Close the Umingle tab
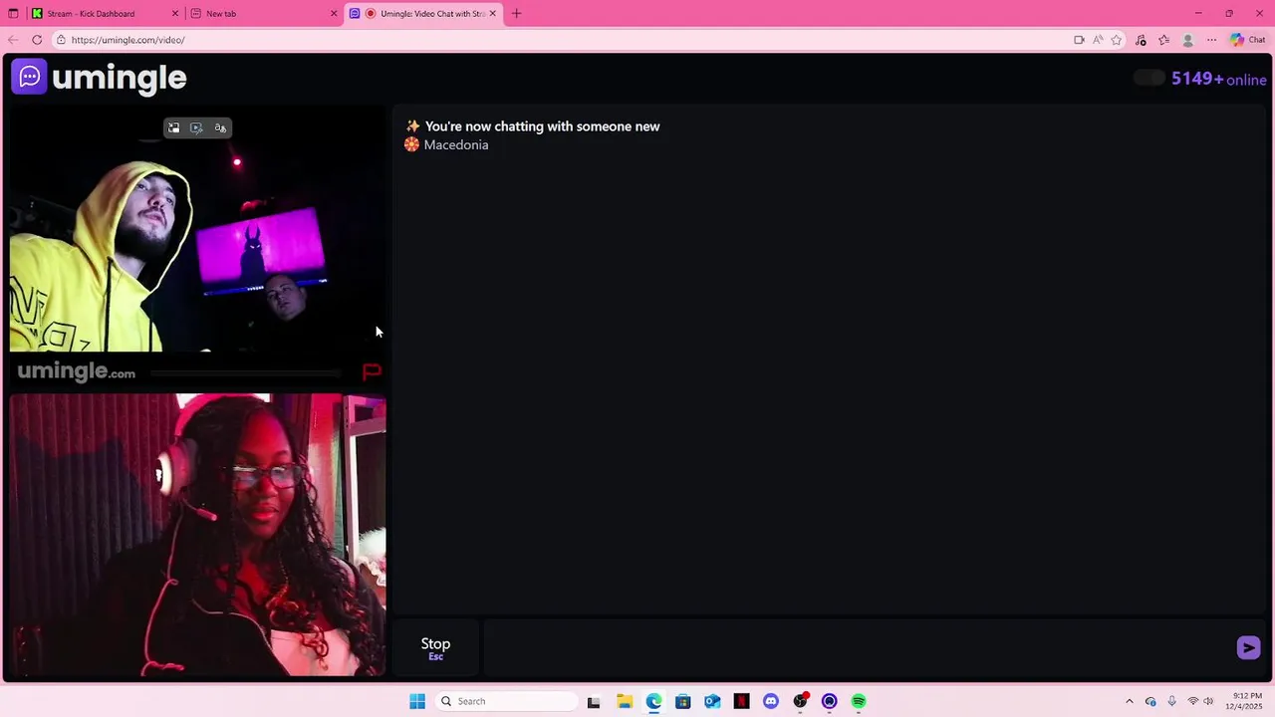The width and height of the screenshot is (1275, 717). pos(492,14)
